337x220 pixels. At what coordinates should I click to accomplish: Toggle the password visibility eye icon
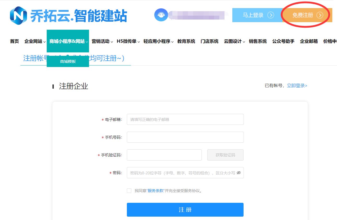click(x=238, y=173)
